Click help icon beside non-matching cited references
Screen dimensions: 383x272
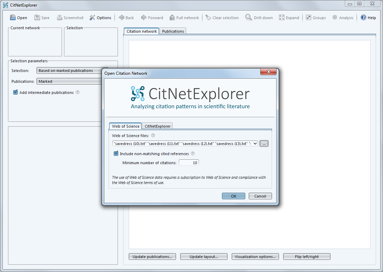(193, 153)
